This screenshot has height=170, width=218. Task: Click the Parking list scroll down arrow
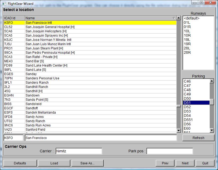click(212, 130)
